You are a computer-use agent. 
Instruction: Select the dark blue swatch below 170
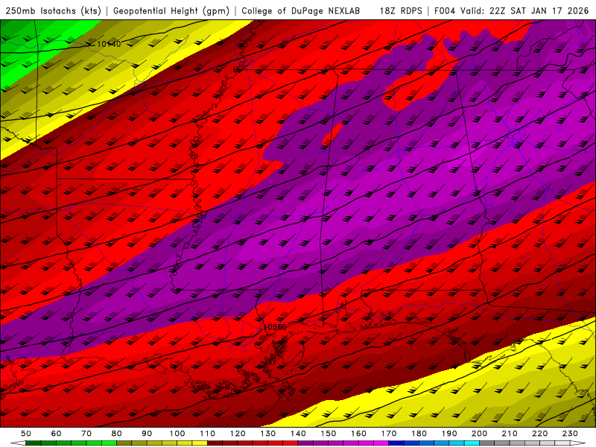point(396,443)
